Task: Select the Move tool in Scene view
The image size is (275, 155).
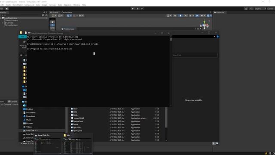Action: [x=52, y=25]
